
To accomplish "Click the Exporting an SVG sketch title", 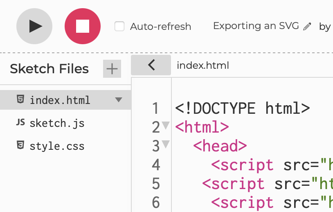I will click(256, 26).
